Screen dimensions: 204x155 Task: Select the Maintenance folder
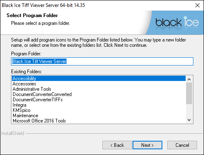click(x=99, y=116)
